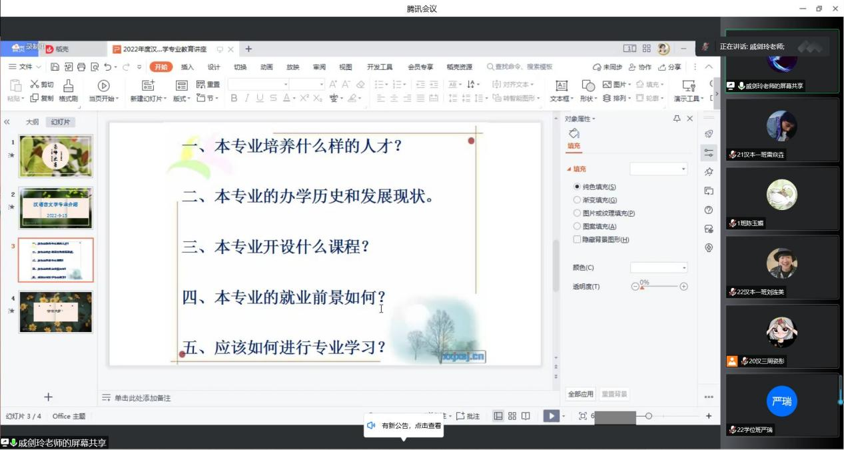
Task: Click the new announcement notice (有新公告，点击查看)
Action: 404,425
